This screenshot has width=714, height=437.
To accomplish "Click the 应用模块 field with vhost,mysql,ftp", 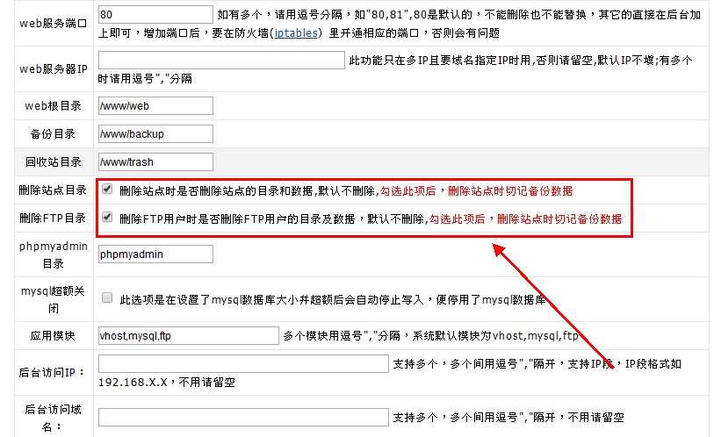I will 188,335.
